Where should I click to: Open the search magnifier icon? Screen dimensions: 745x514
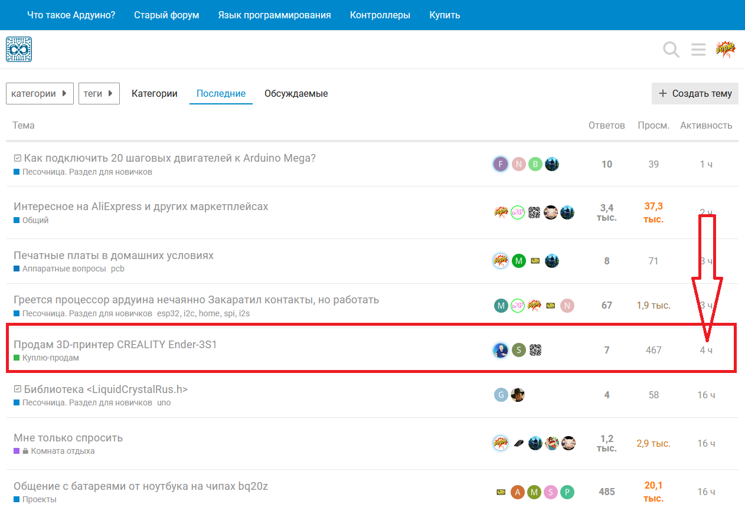(x=671, y=50)
